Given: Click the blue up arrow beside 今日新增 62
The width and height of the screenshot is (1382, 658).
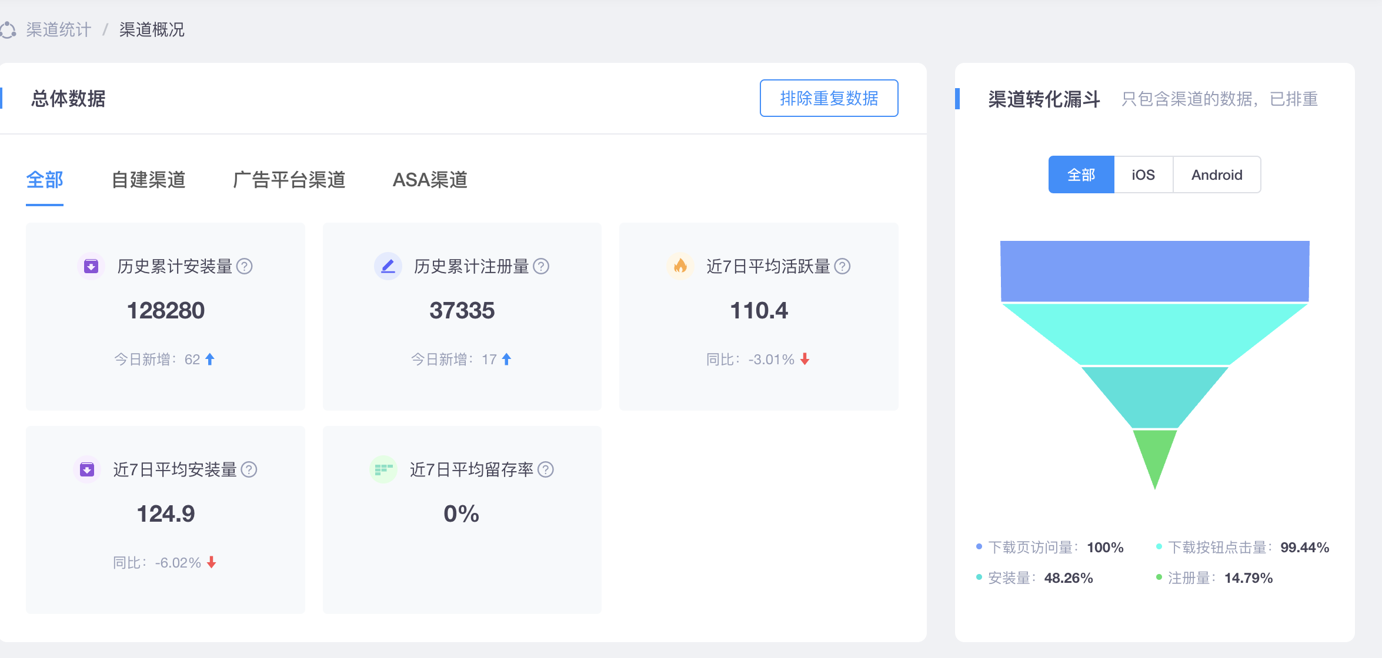Looking at the screenshot, I should 210,359.
